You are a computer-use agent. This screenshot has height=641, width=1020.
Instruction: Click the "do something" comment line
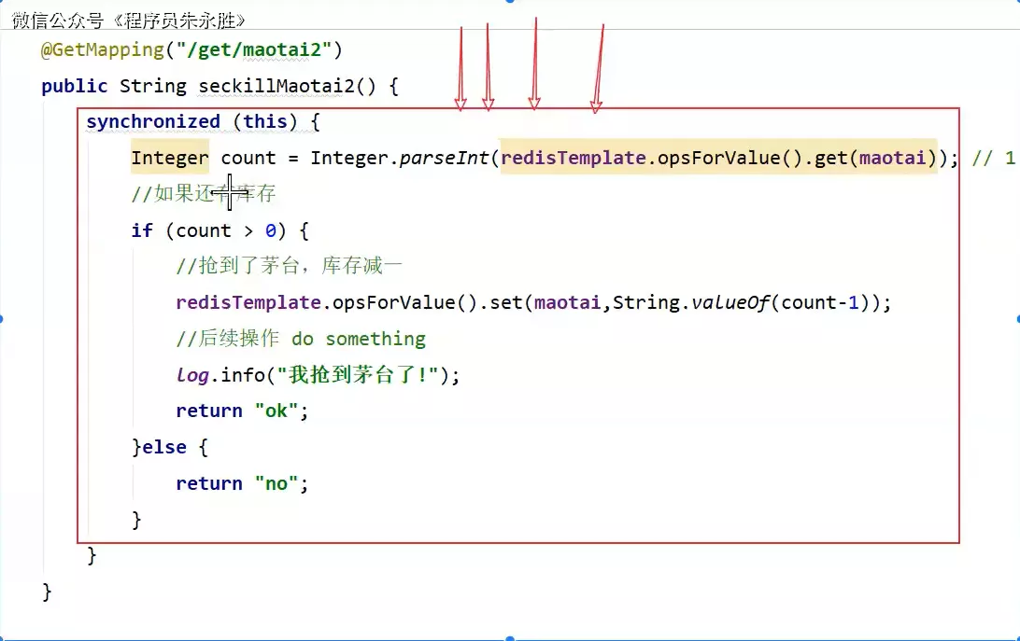point(300,339)
